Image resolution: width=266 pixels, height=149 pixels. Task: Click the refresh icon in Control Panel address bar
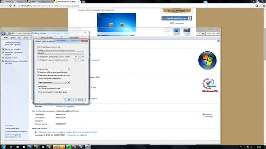click(203, 34)
